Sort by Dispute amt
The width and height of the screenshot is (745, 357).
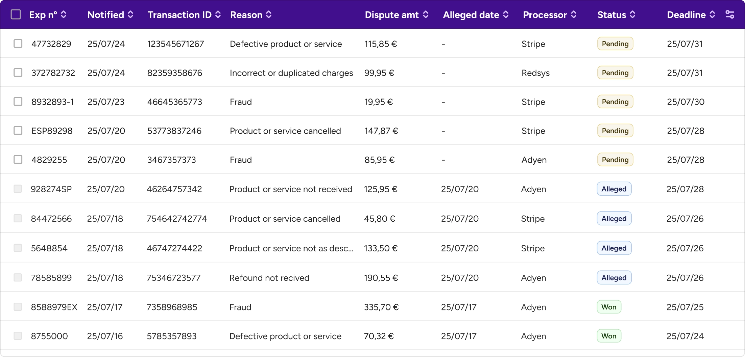(x=426, y=15)
